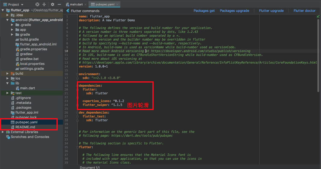Viewport: 321px width, 169px height.
Task: Click the flutter_app.iml file icon
Action: pos(13,112)
